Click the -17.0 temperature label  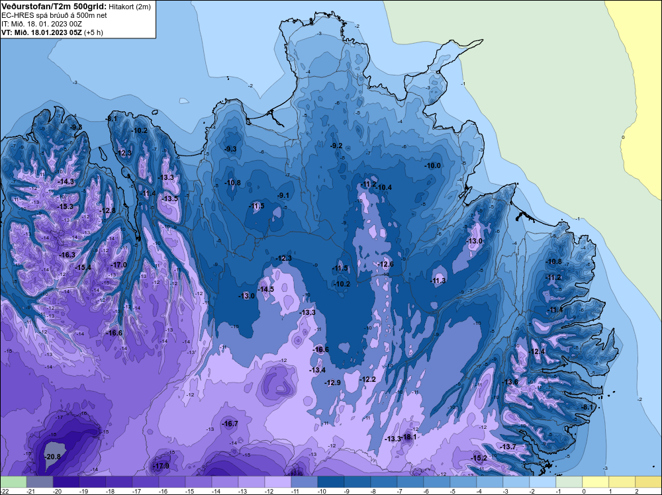(119, 265)
